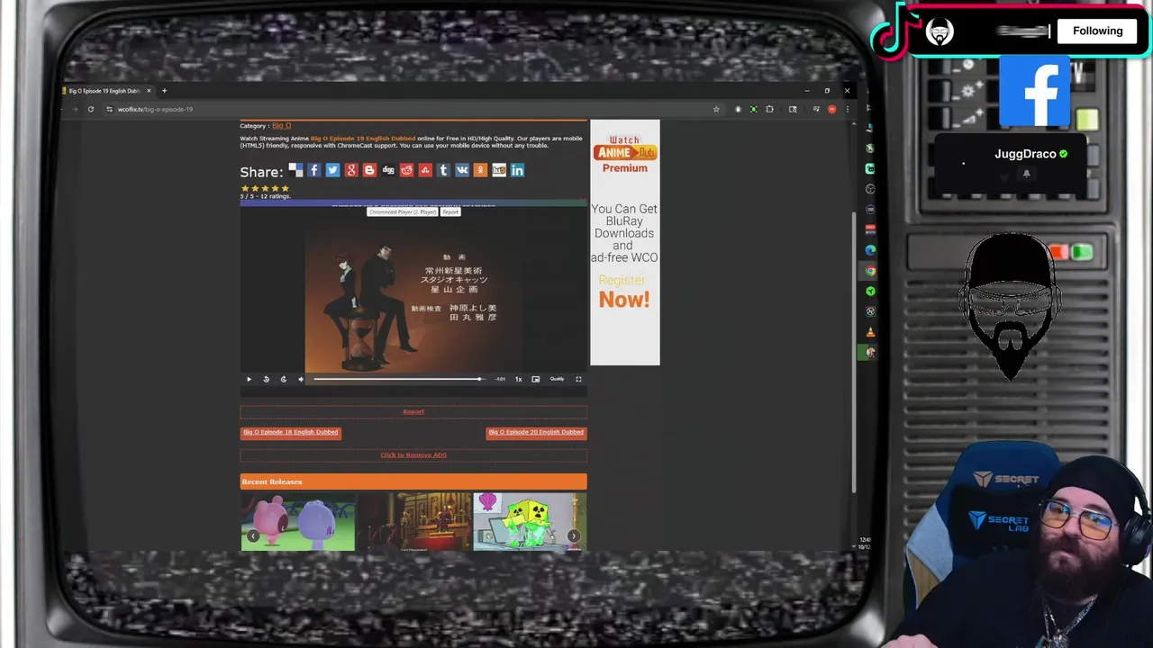The image size is (1153, 648).
Task: Click the Recent Releases header
Action: [413, 481]
